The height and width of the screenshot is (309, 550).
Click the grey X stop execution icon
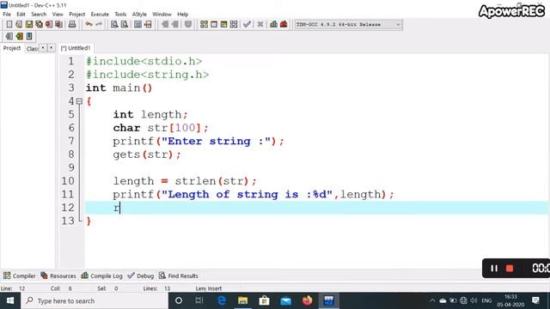(x=260, y=24)
